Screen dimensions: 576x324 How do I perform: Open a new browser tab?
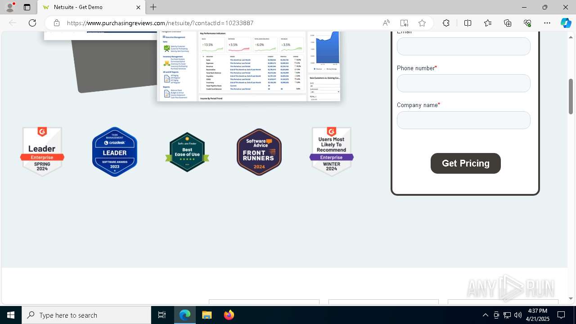pos(153,7)
